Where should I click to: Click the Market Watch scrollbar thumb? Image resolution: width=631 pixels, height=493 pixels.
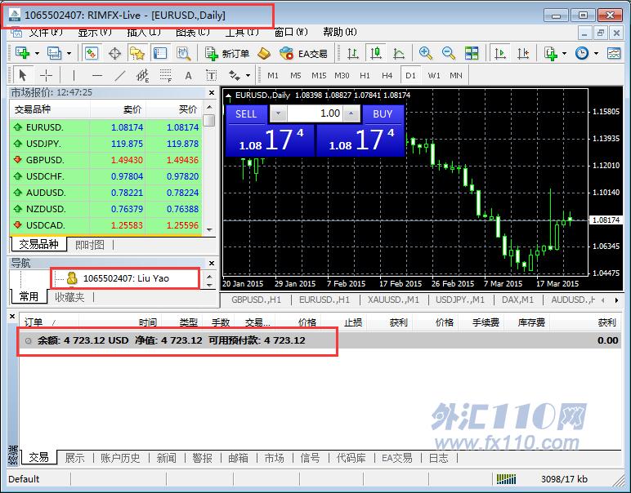click(209, 120)
